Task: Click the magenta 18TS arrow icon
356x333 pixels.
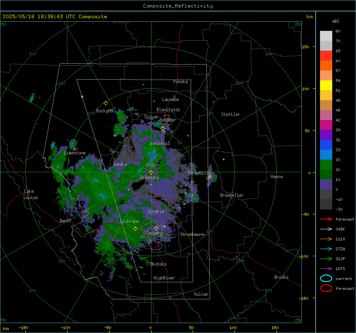Action: (326, 269)
